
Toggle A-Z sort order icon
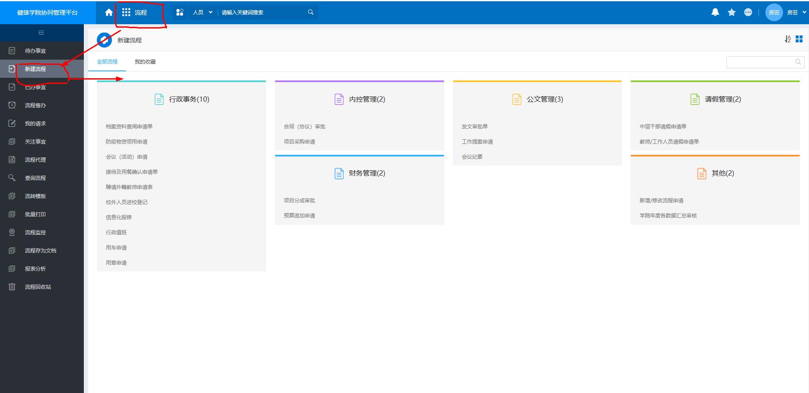[787, 39]
